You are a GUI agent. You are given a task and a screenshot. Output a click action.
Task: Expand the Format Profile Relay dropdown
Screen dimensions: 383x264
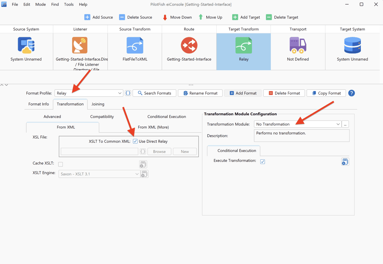pos(89,93)
